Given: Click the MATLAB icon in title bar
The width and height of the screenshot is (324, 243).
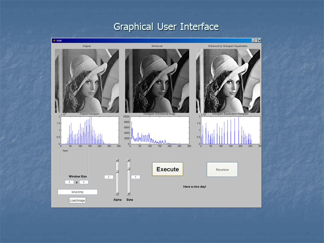Looking at the screenshot, I should coord(54,40).
